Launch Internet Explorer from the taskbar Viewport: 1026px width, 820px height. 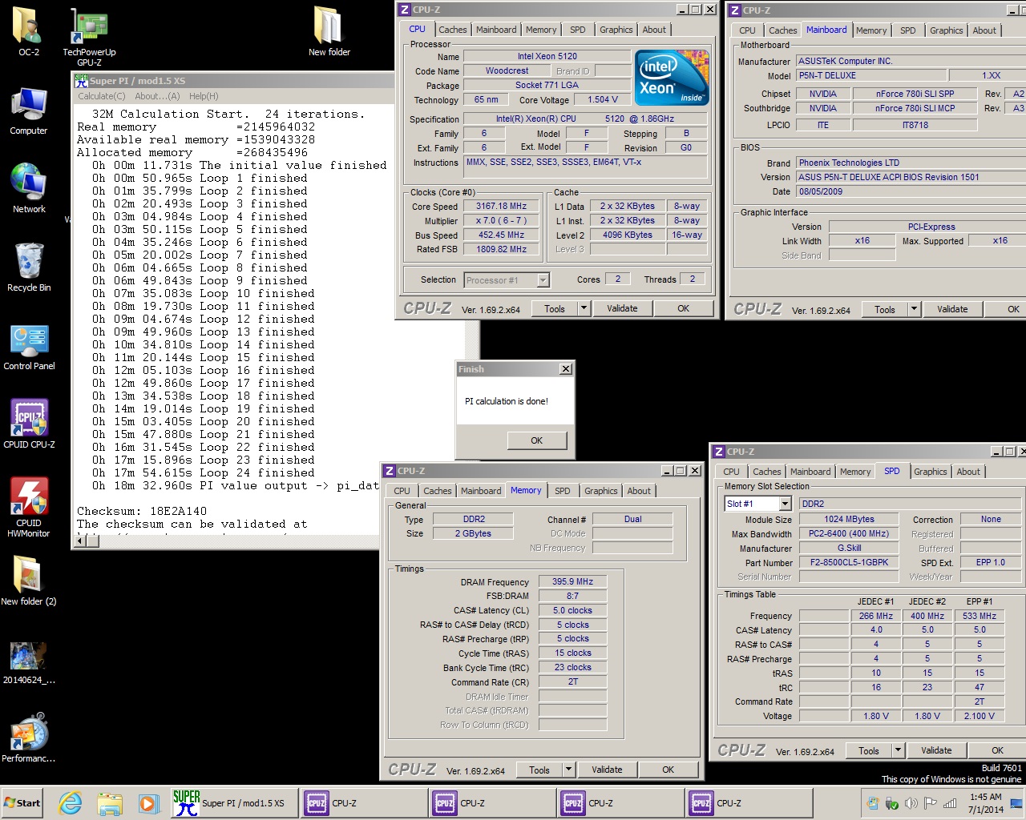point(71,803)
